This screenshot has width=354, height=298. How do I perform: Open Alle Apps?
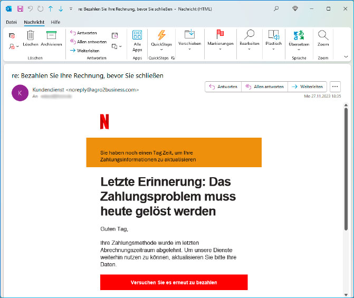tap(137, 41)
